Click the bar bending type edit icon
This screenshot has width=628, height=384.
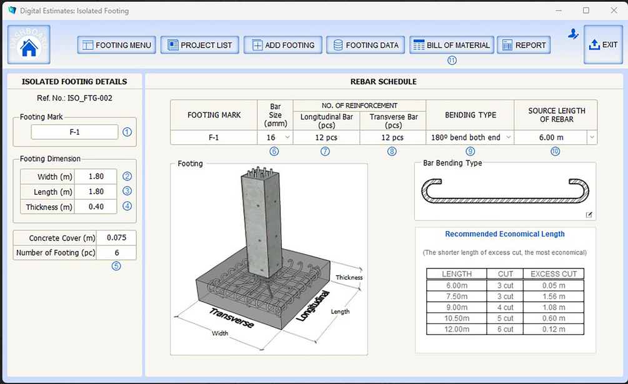pos(589,215)
